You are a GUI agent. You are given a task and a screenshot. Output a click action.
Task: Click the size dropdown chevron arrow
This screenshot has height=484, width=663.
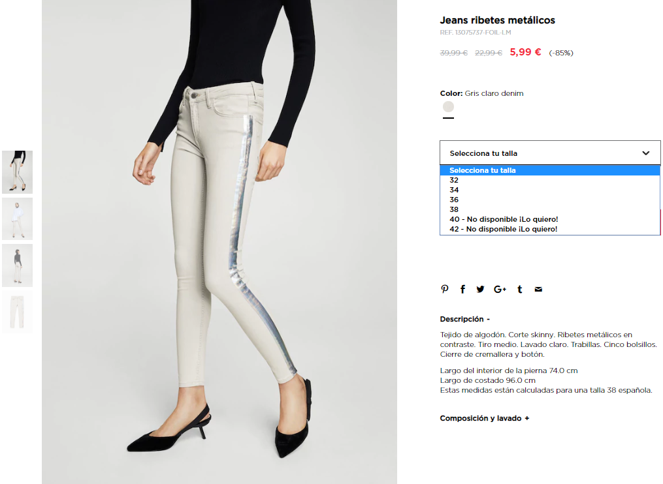645,153
